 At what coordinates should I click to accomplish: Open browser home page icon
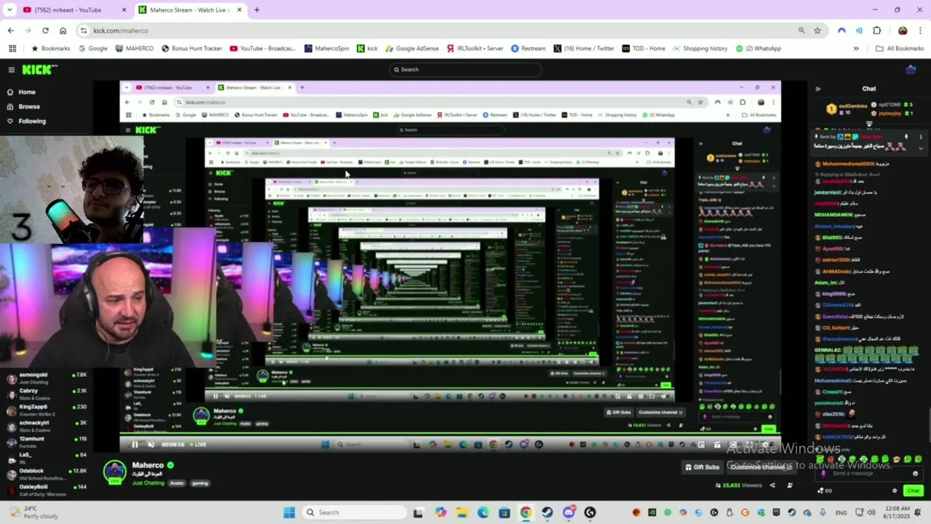point(63,31)
